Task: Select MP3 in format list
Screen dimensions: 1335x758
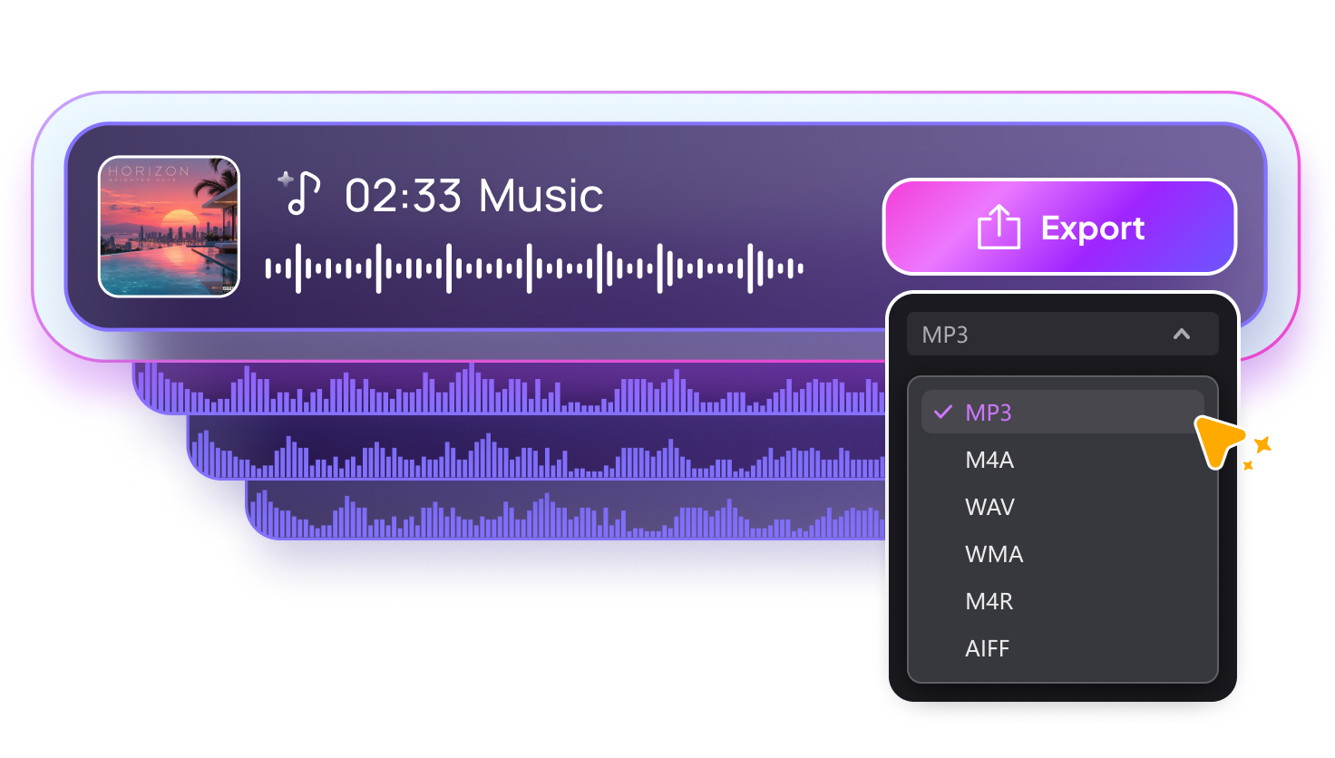Action: tap(1062, 412)
